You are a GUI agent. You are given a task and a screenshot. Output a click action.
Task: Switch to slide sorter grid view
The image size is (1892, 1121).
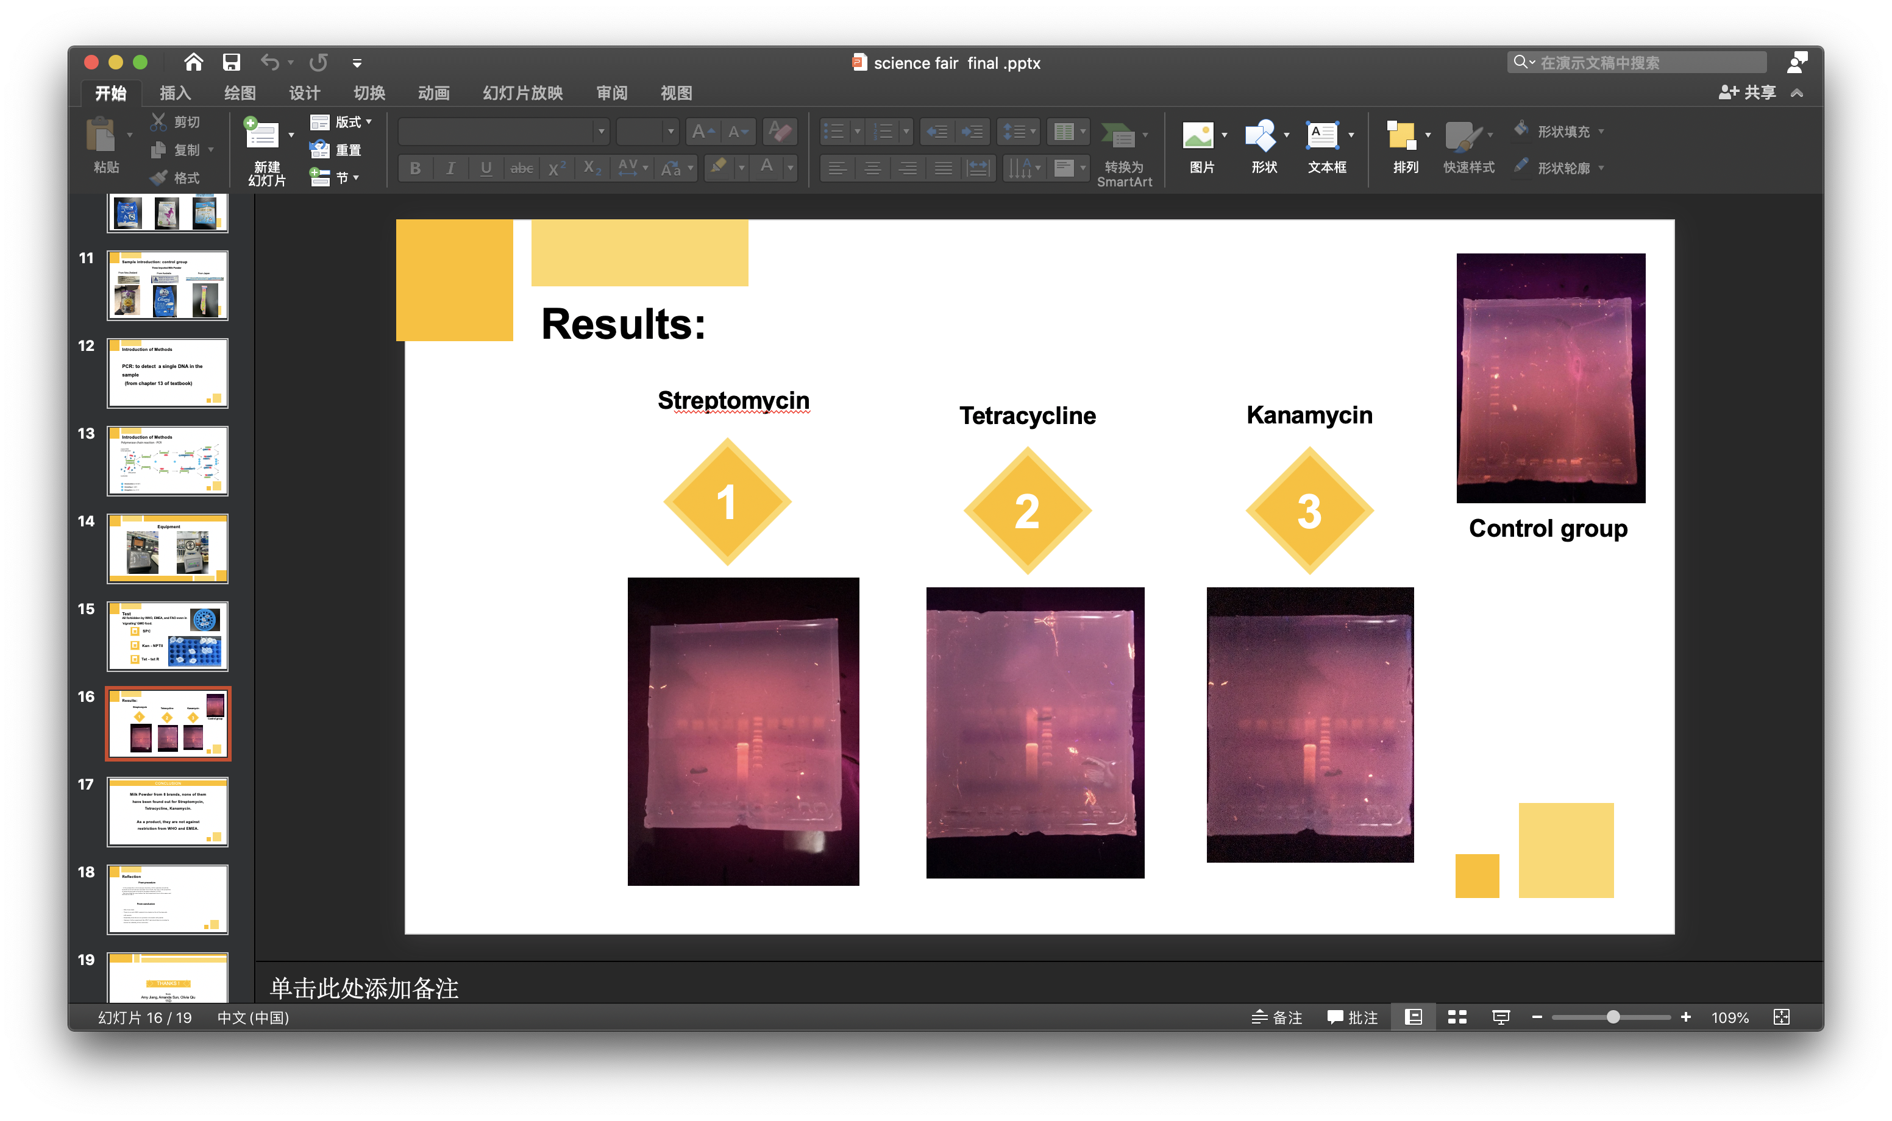1457,1017
